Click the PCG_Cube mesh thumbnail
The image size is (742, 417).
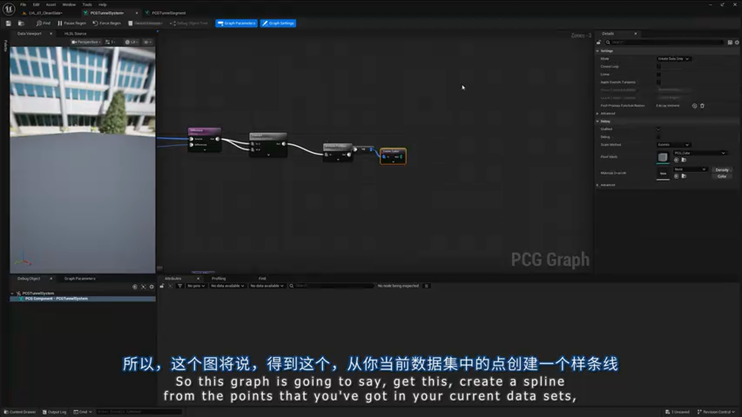point(663,156)
